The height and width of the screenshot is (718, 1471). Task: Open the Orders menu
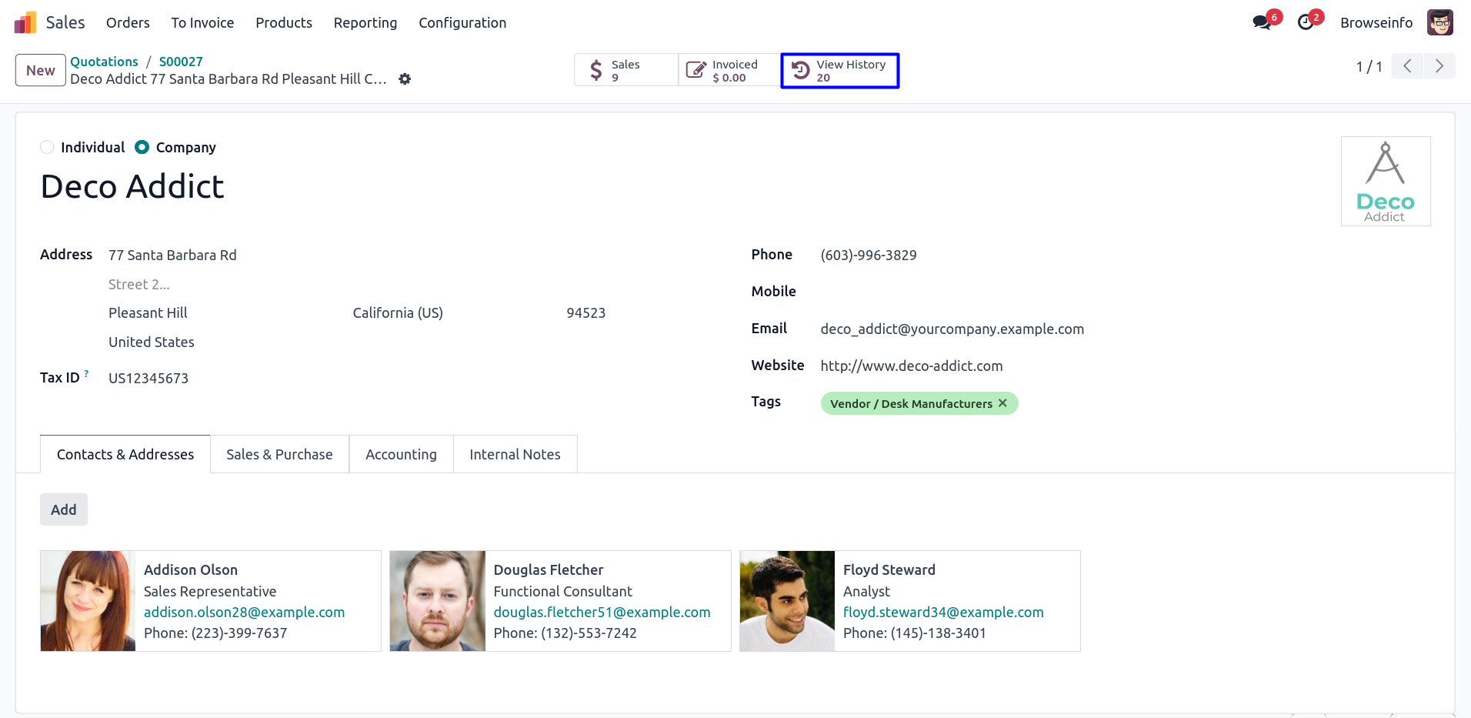point(128,23)
